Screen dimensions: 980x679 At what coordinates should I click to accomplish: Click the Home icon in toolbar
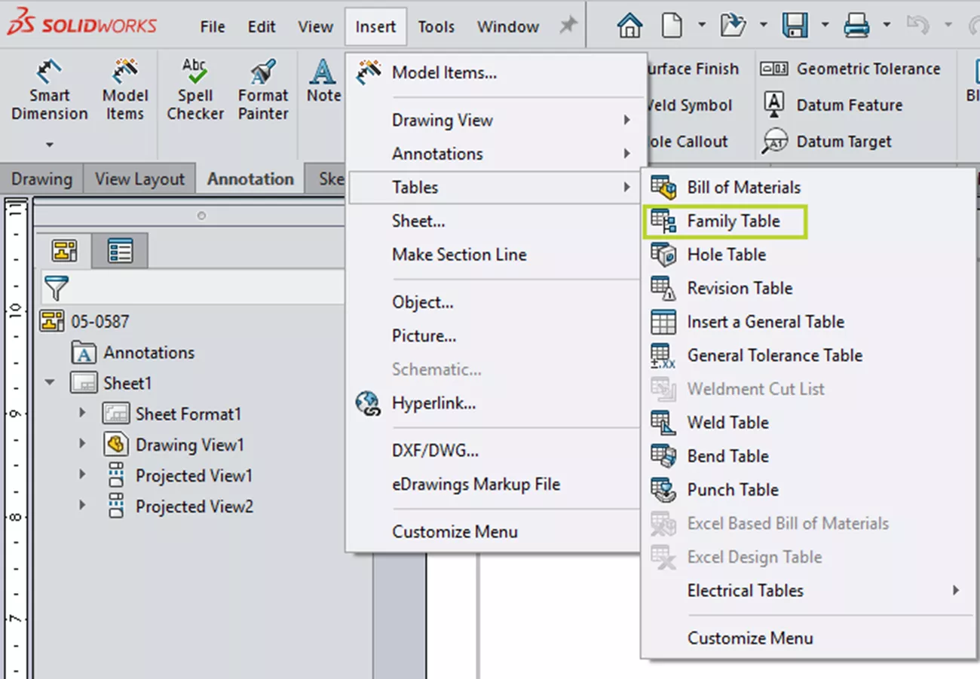630,26
